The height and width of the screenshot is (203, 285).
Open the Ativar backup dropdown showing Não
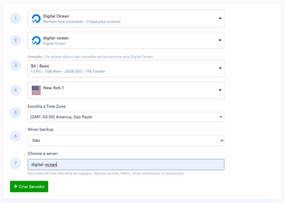click(126, 140)
